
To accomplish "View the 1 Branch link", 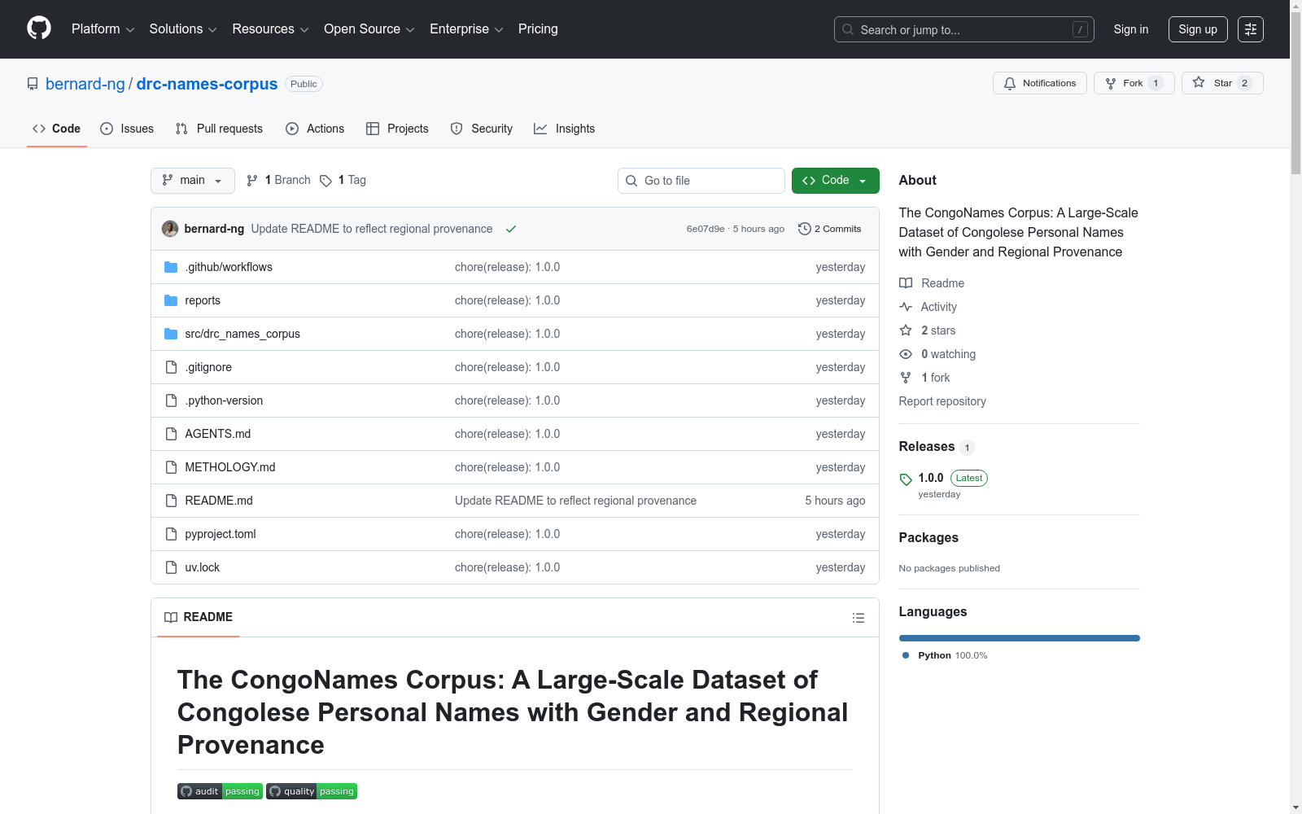I will (278, 180).
